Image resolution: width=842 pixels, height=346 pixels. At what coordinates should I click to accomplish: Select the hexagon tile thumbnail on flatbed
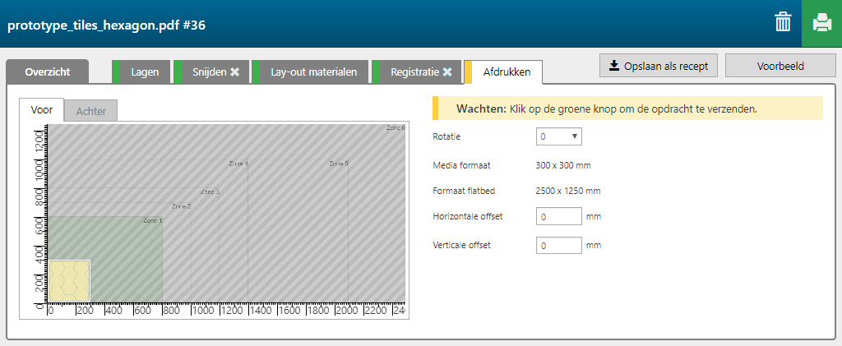[x=69, y=280]
